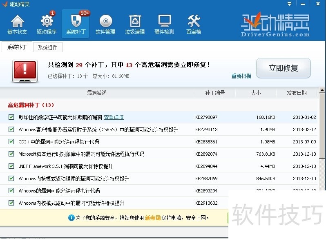The height and width of the screenshot is (239, 326).
Task: Click the red warning alert icon
Action: 25,70
